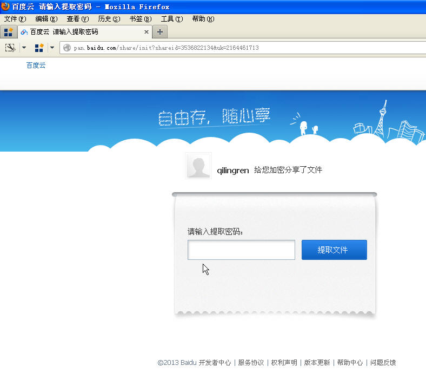This screenshot has height=379, width=426.
Task: Expand dropdown next to blue squares icon
Action: pyautogui.click(x=52, y=48)
